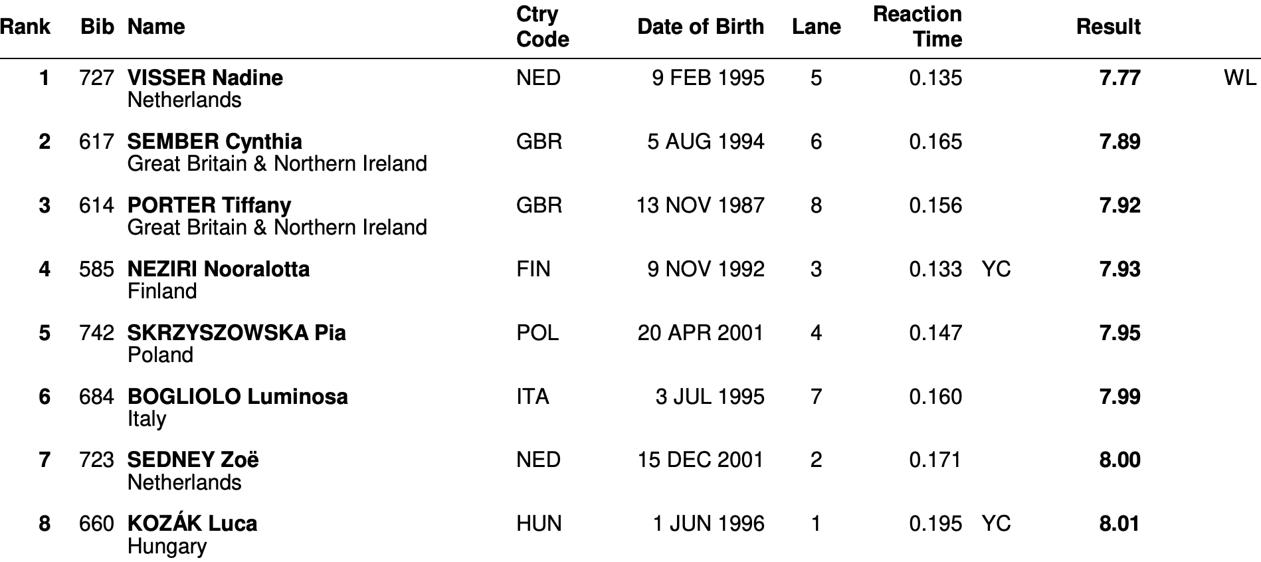Image resolution: width=1261 pixels, height=562 pixels.
Task: Select bib number 742
Action: pos(96,333)
